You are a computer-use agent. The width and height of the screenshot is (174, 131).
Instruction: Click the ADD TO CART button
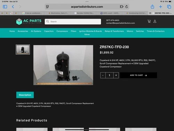click(139, 75)
